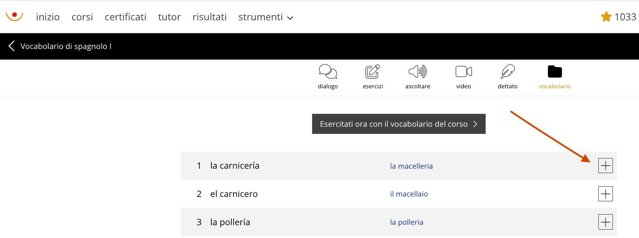This screenshot has width=639, height=238.
Task: Open the strumenti dropdown menu
Action: pyautogui.click(x=266, y=17)
